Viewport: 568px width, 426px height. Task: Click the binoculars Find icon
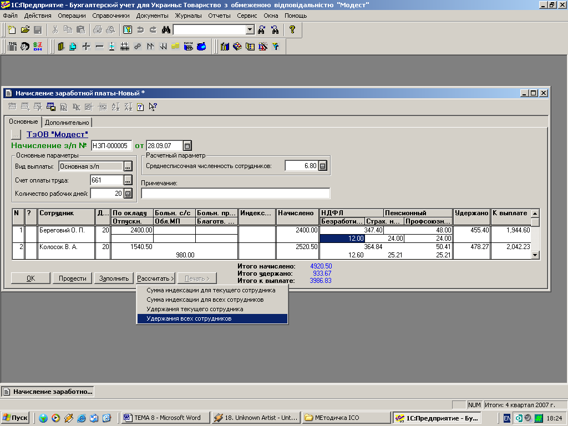tap(166, 30)
